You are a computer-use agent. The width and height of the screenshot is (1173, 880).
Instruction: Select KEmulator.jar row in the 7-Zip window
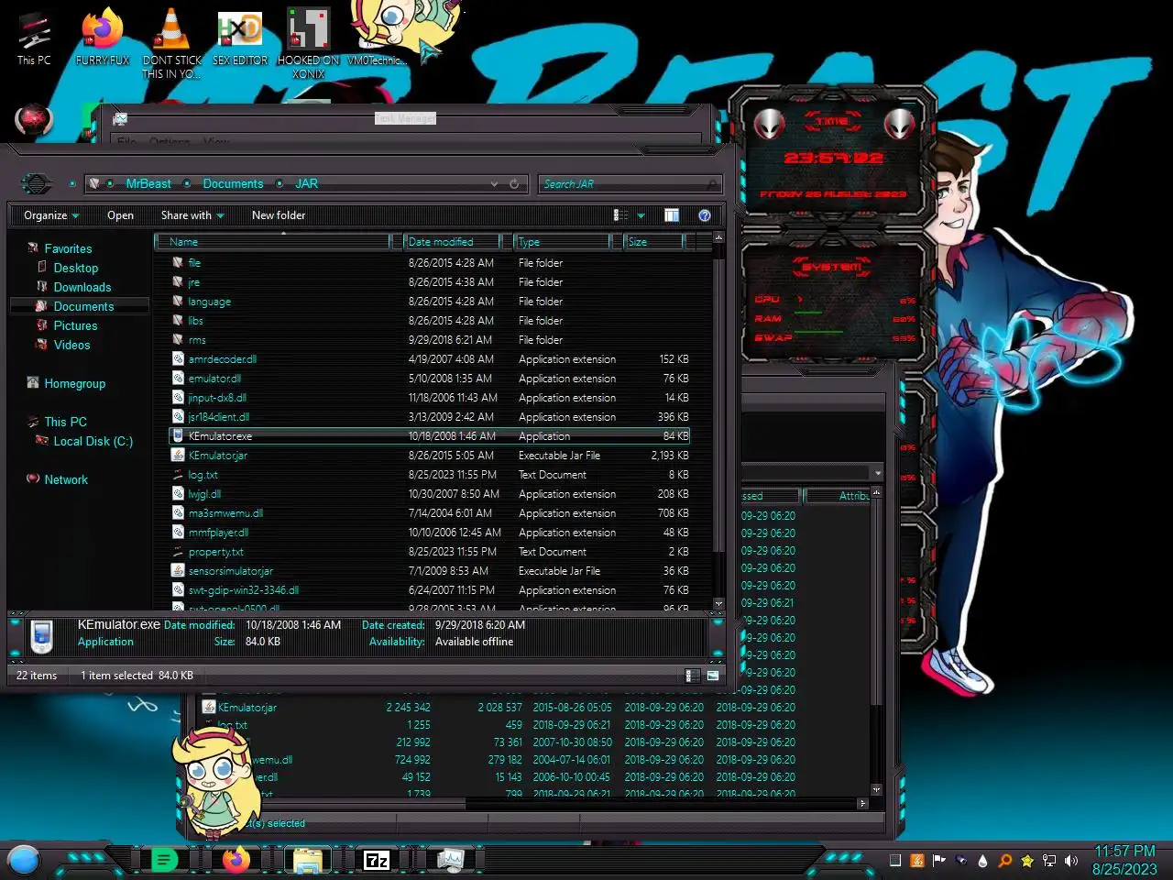pos(499,708)
